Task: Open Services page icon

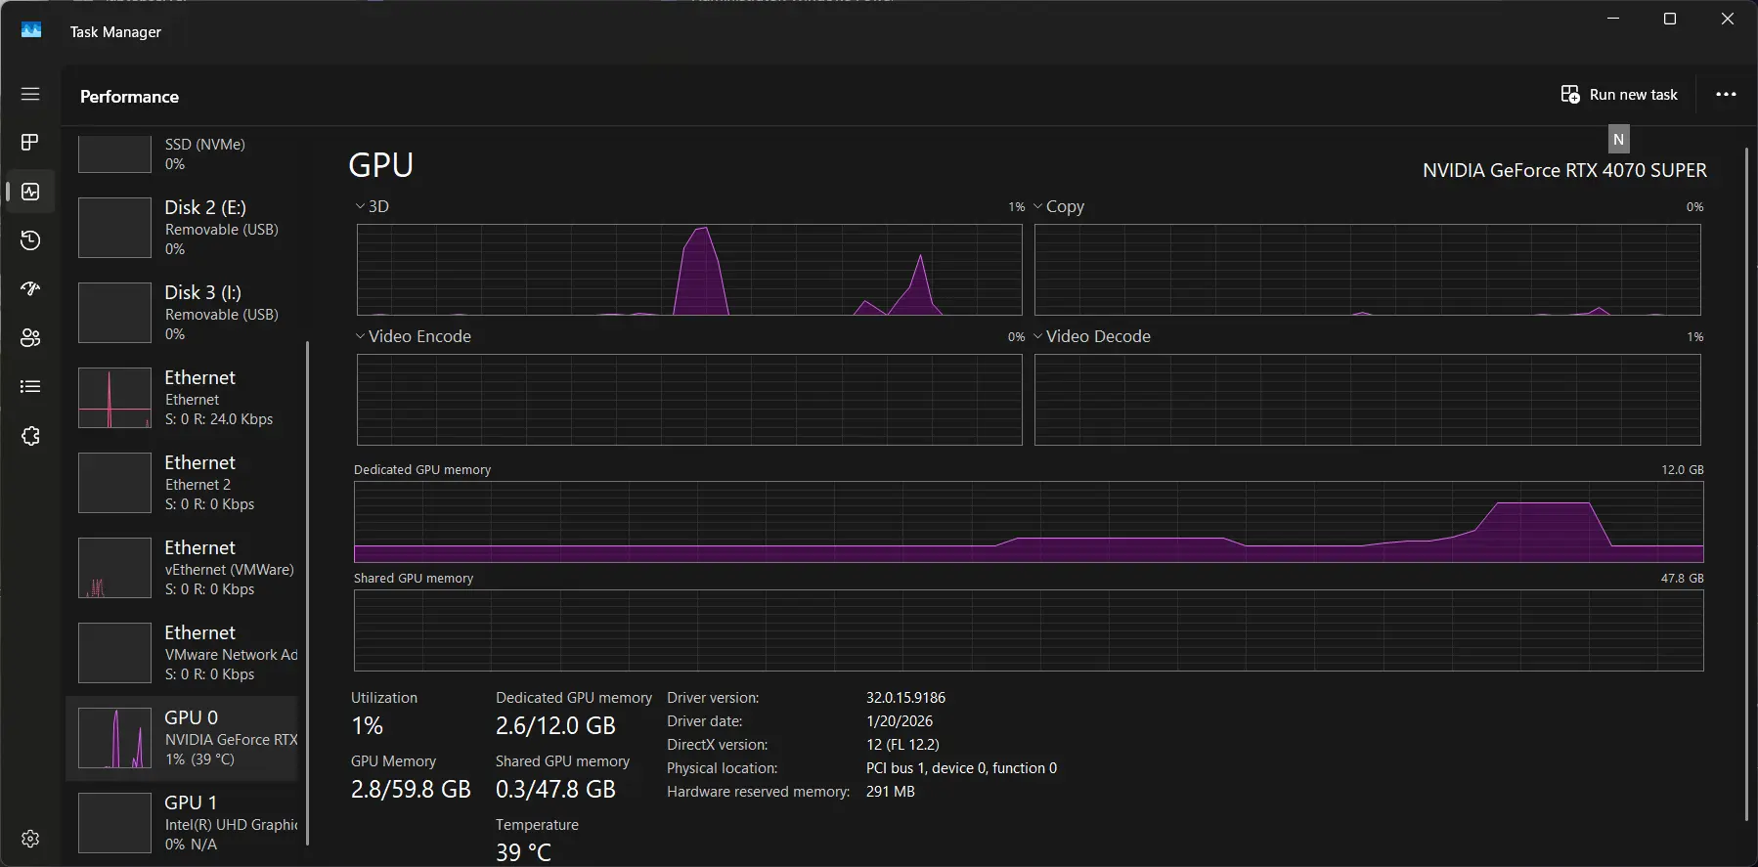Action: [30, 436]
